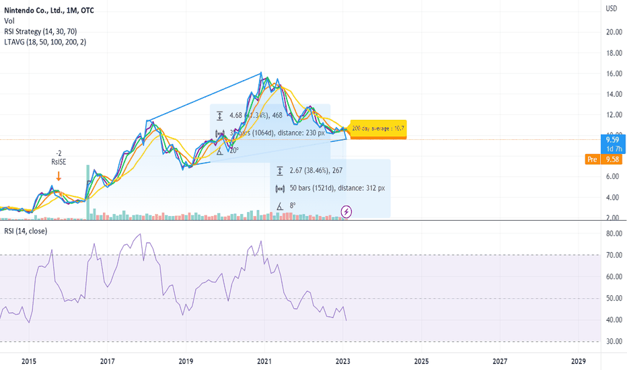Click 2017 on the time axis
Screen dimensions: 627x370
(x=107, y=362)
